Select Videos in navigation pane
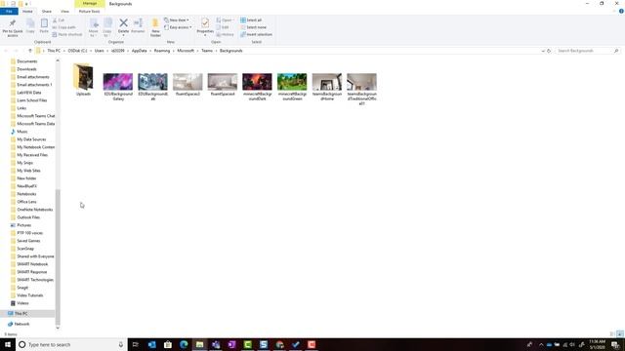This screenshot has width=625, height=351. pyautogui.click(x=22, y=303)
